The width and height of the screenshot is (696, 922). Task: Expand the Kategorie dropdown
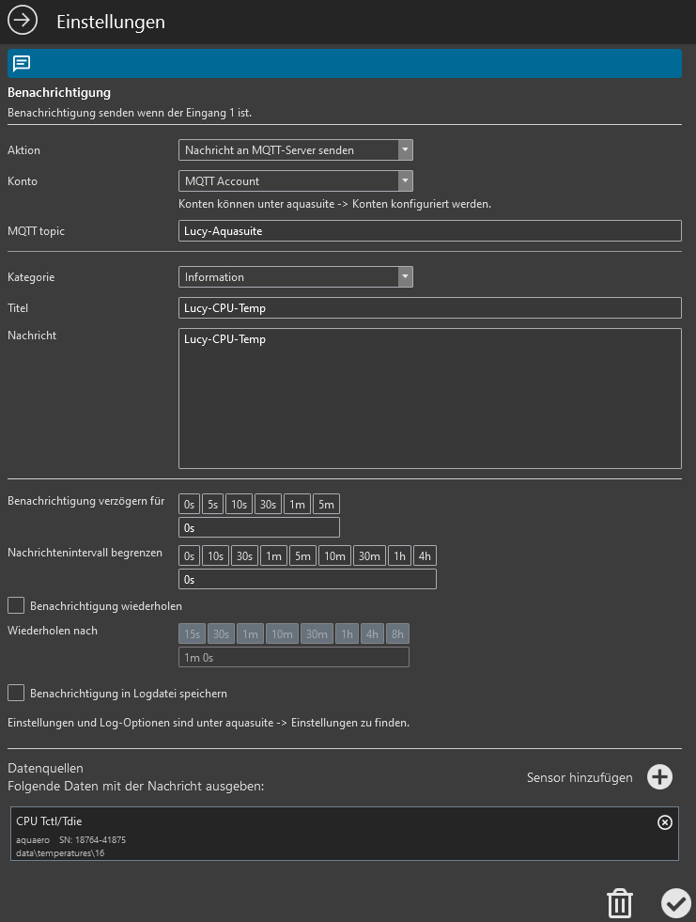tap(295, 277)
